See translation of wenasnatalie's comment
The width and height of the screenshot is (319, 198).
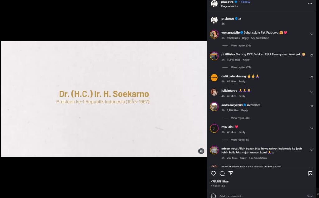[260, 38]
